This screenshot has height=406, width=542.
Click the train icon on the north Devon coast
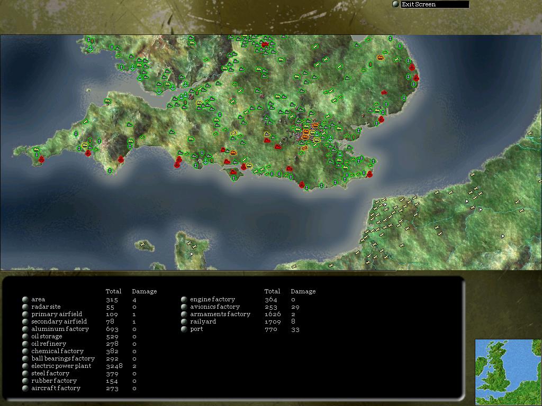tap(107, 101)
